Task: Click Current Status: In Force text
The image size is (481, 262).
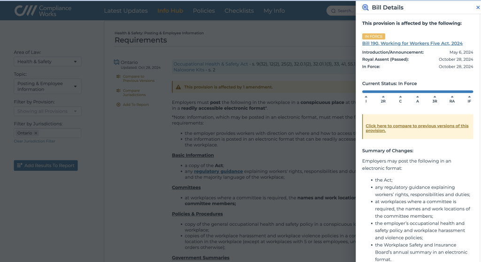Action: coord(389,84)
